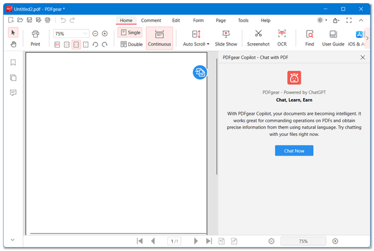The image size is (374, 251).
Task: Click the next view icon in bottom bar
Action: [x=234, y=241]
